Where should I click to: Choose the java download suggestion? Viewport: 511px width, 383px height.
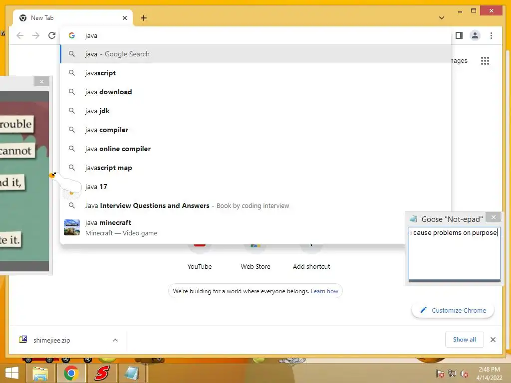[x=256, y=92]
